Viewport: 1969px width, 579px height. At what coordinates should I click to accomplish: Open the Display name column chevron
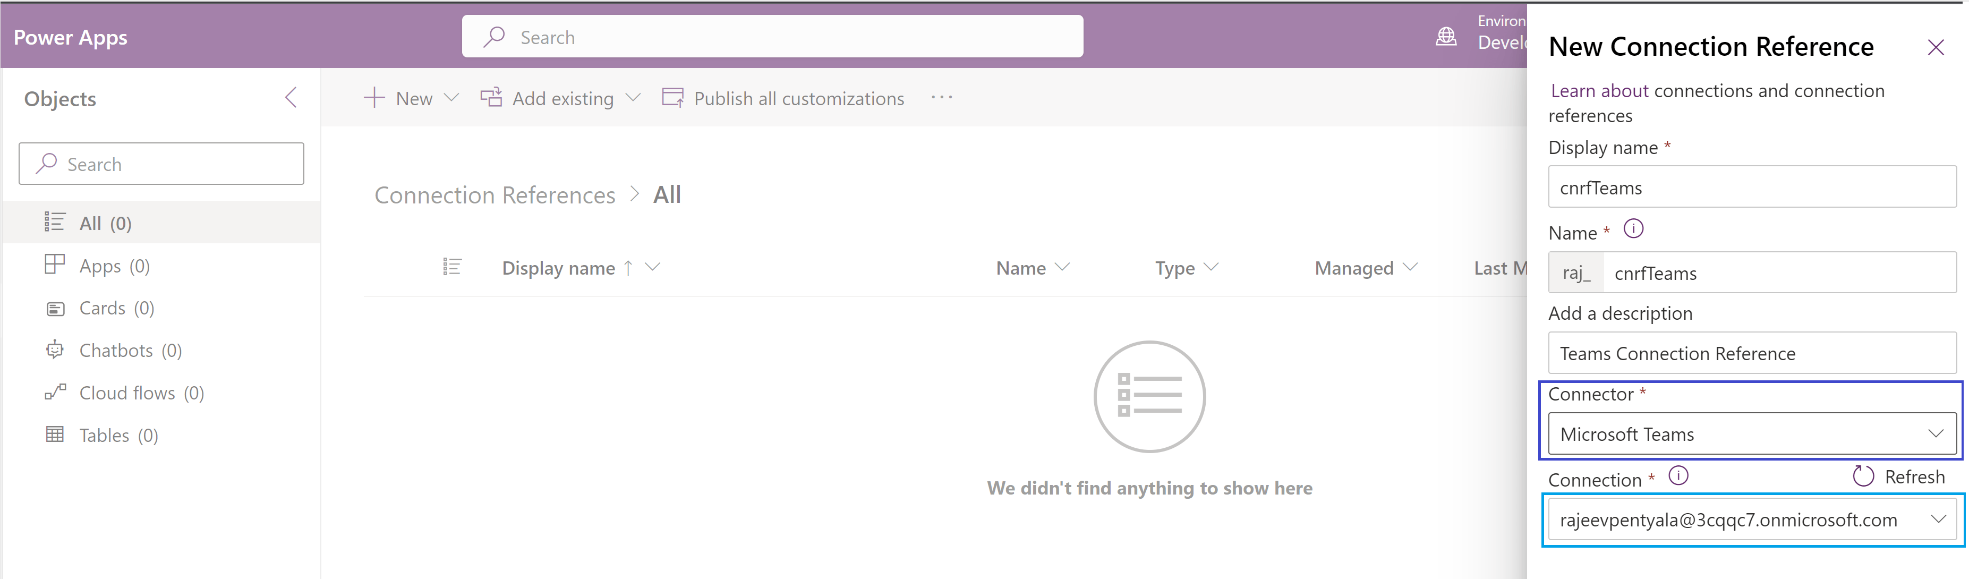click(652, 267)
